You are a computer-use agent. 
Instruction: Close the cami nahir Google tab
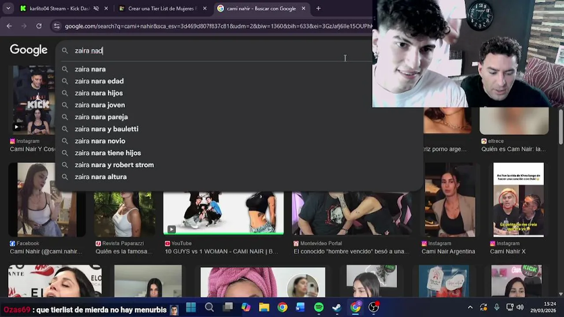coord(303,8)
